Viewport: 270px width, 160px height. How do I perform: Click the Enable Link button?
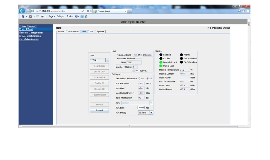click(99, 72)
